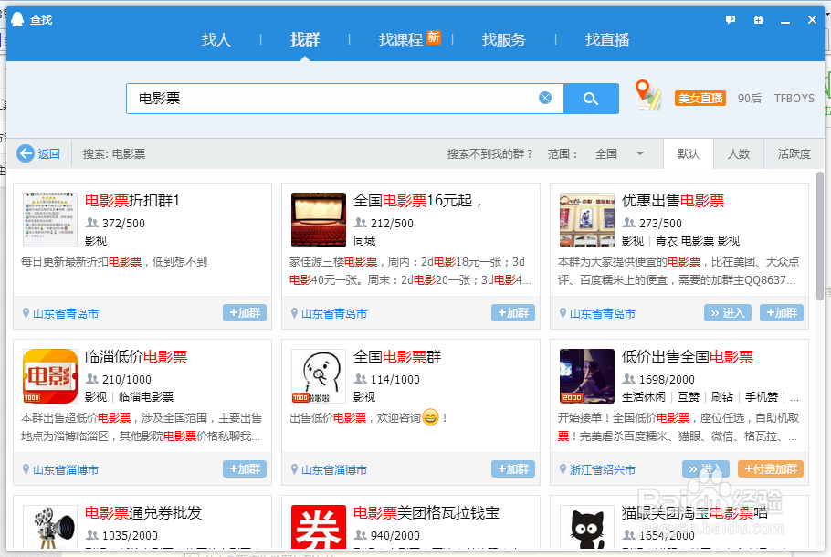
Task: Click 进入 on the 优惠出售电影票 group
Action: click(x=729, y=312)
